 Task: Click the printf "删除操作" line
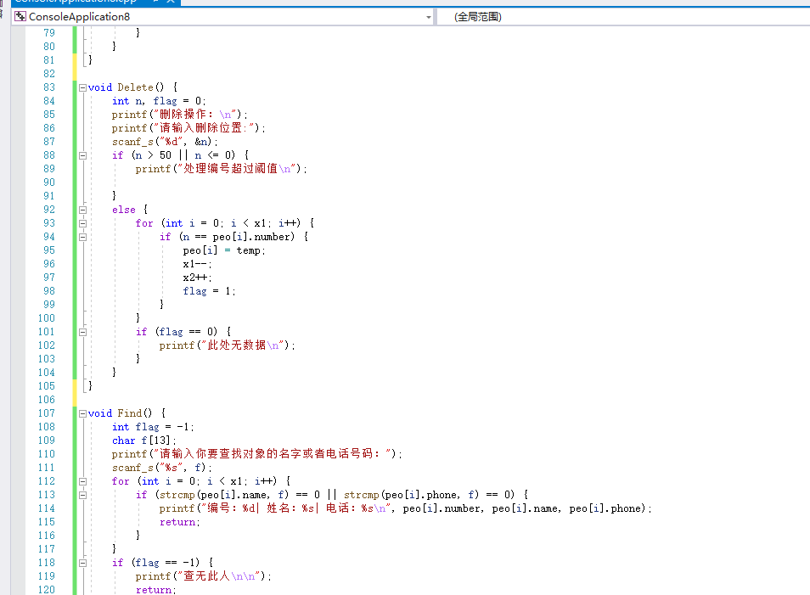pyautogui.click(x=180, y=114)
